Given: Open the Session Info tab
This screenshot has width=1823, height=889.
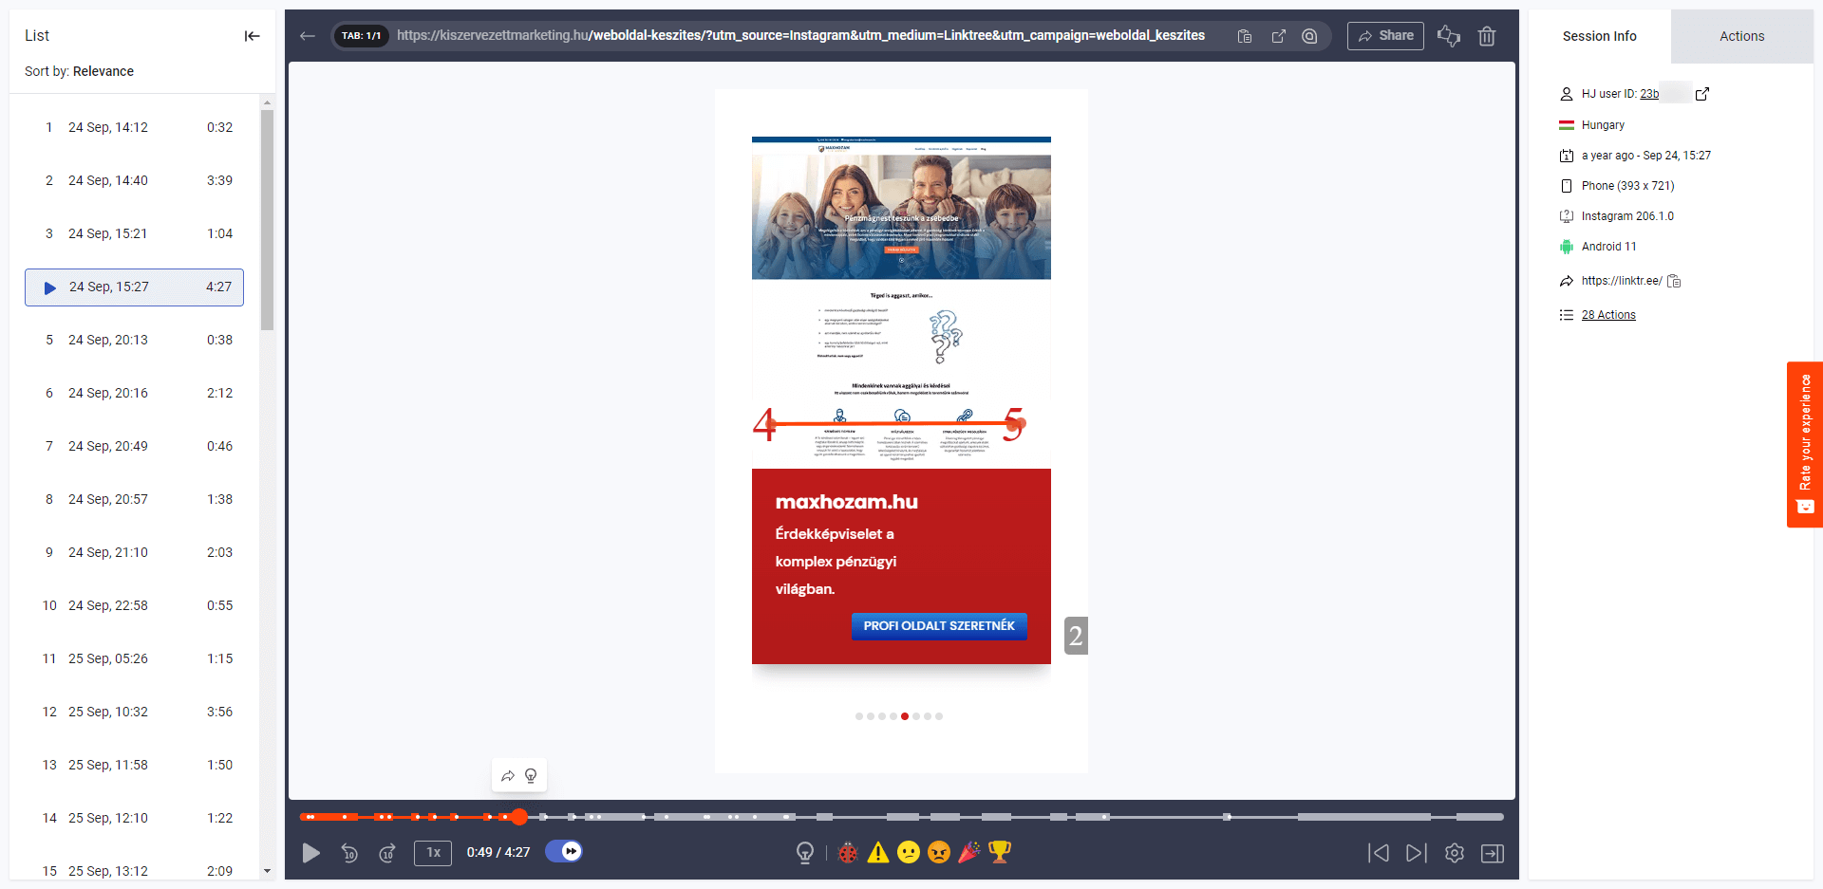Looking at the screenshot, I should click(x=1599, y=36).
